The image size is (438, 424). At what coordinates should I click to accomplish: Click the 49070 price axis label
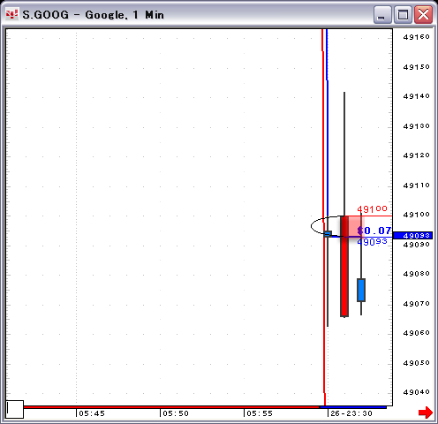click(x=417, y=304)
